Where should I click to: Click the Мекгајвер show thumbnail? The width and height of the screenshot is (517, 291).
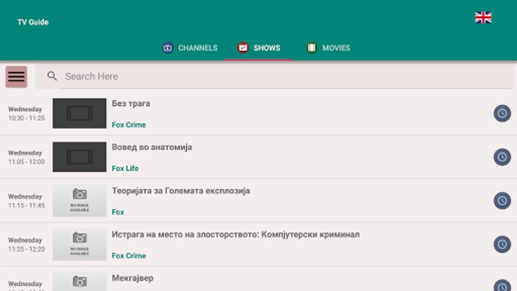click(79, 282)
